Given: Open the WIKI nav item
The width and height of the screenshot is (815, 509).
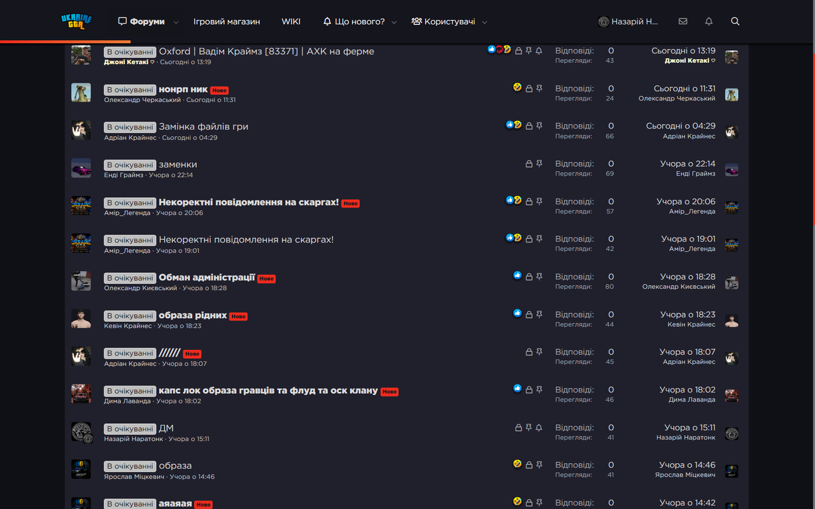Looking at the screenshot, I should (291, 22).
